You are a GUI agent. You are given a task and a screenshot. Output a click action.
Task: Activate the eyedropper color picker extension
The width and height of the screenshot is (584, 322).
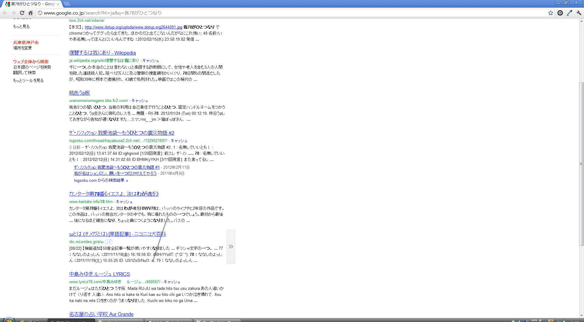[569, 13]
